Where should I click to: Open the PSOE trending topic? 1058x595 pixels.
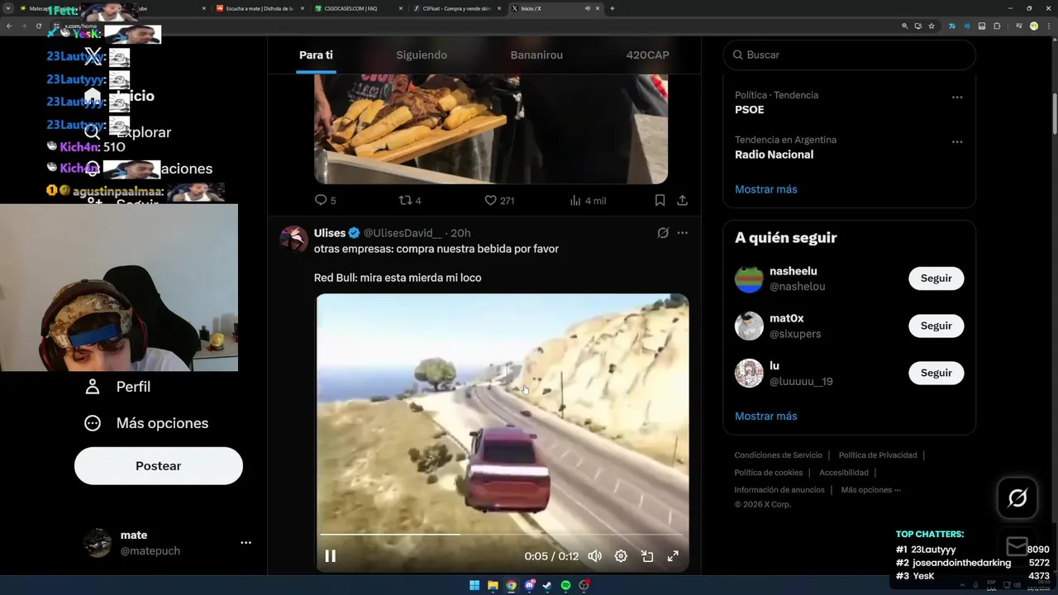[x=749, y=110]
